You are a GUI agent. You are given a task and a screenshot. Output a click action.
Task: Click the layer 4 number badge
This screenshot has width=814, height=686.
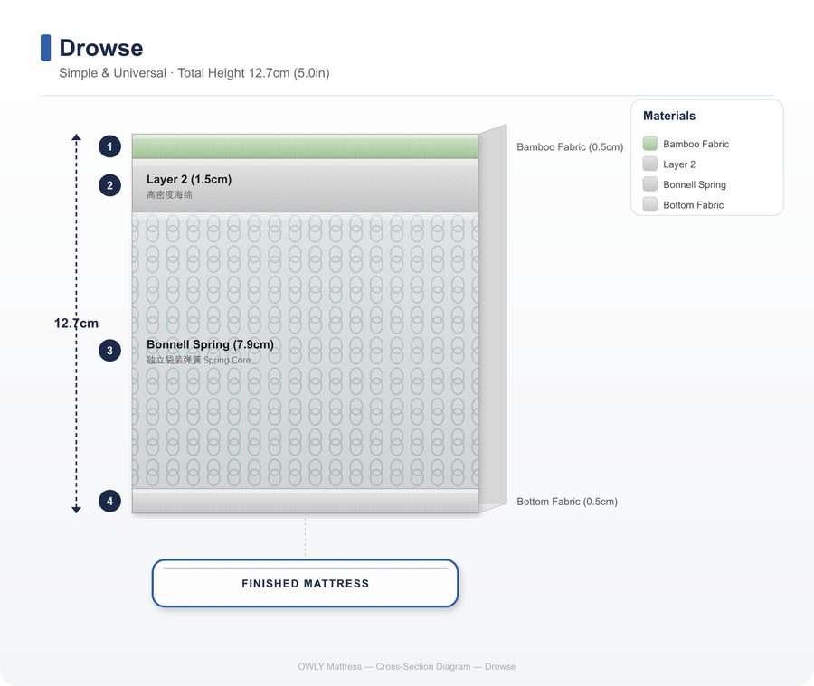coord(109,501)
